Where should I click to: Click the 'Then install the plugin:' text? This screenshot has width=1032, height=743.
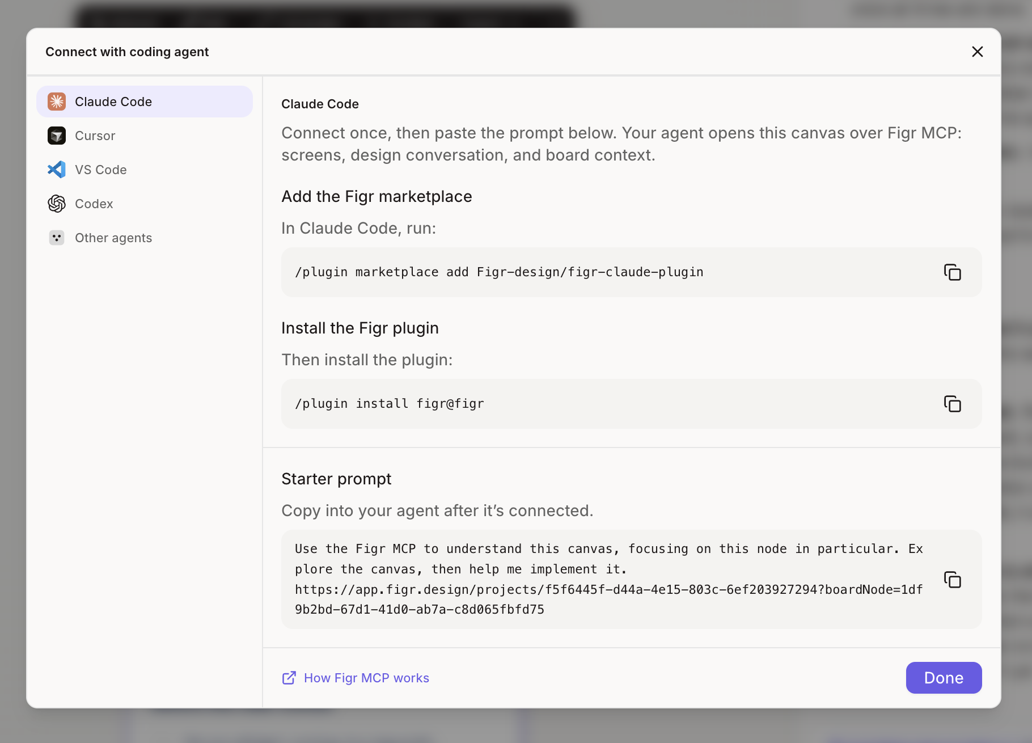coord(367,360)
